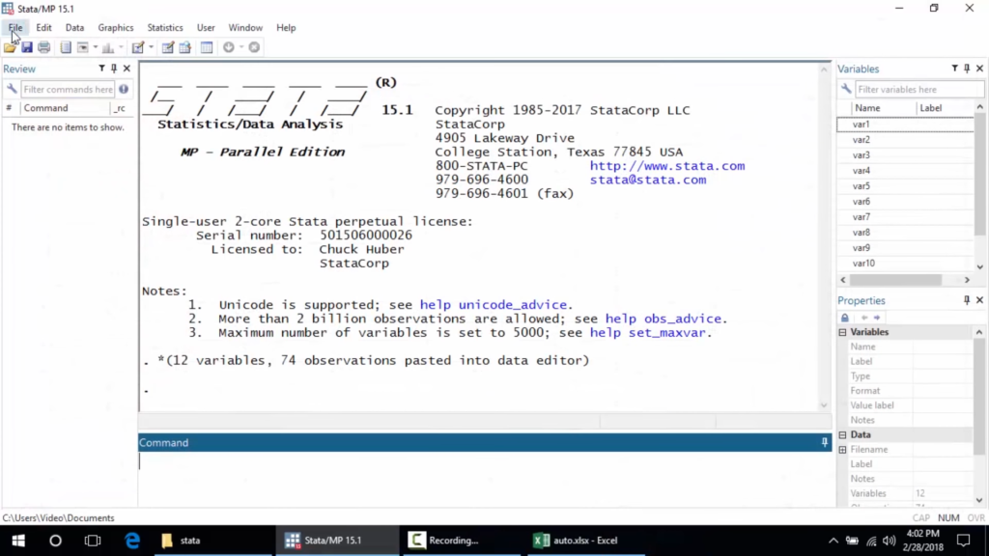Image resolution: width=989 pixels, height=556 pixels.
Task: Click the Properties panel vertical scrollbar
Action: 979,416
